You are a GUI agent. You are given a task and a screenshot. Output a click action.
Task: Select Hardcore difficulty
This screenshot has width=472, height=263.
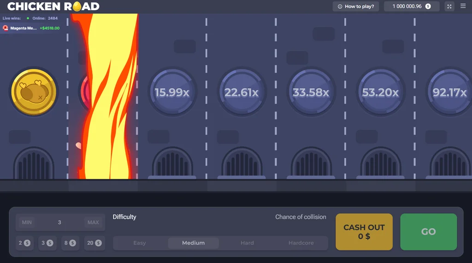301,243
